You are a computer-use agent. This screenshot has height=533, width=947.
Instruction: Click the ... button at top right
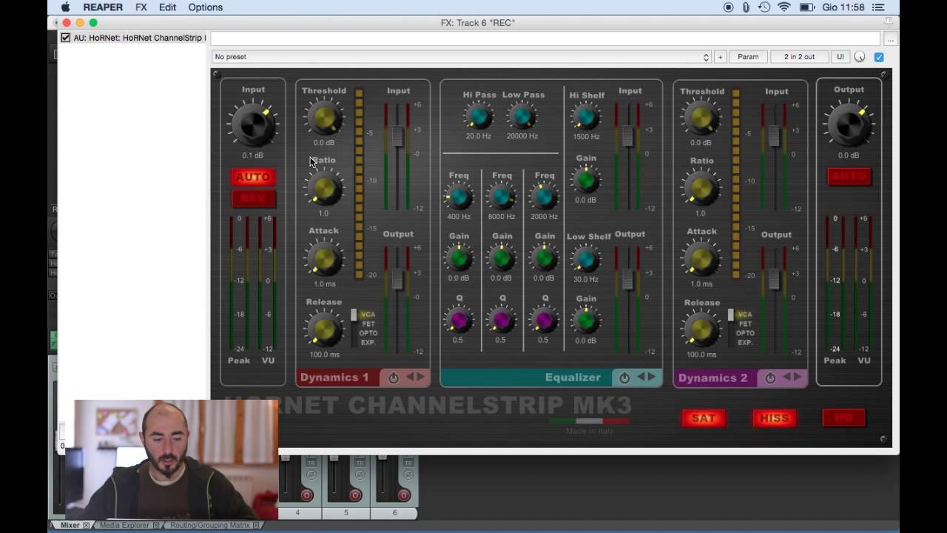[x=891, y=38]
